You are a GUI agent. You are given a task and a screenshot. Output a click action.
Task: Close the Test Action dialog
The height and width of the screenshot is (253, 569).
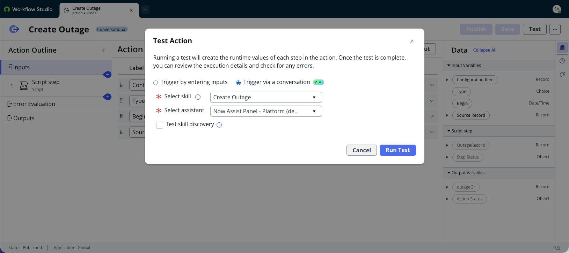[x=412, y=41]
